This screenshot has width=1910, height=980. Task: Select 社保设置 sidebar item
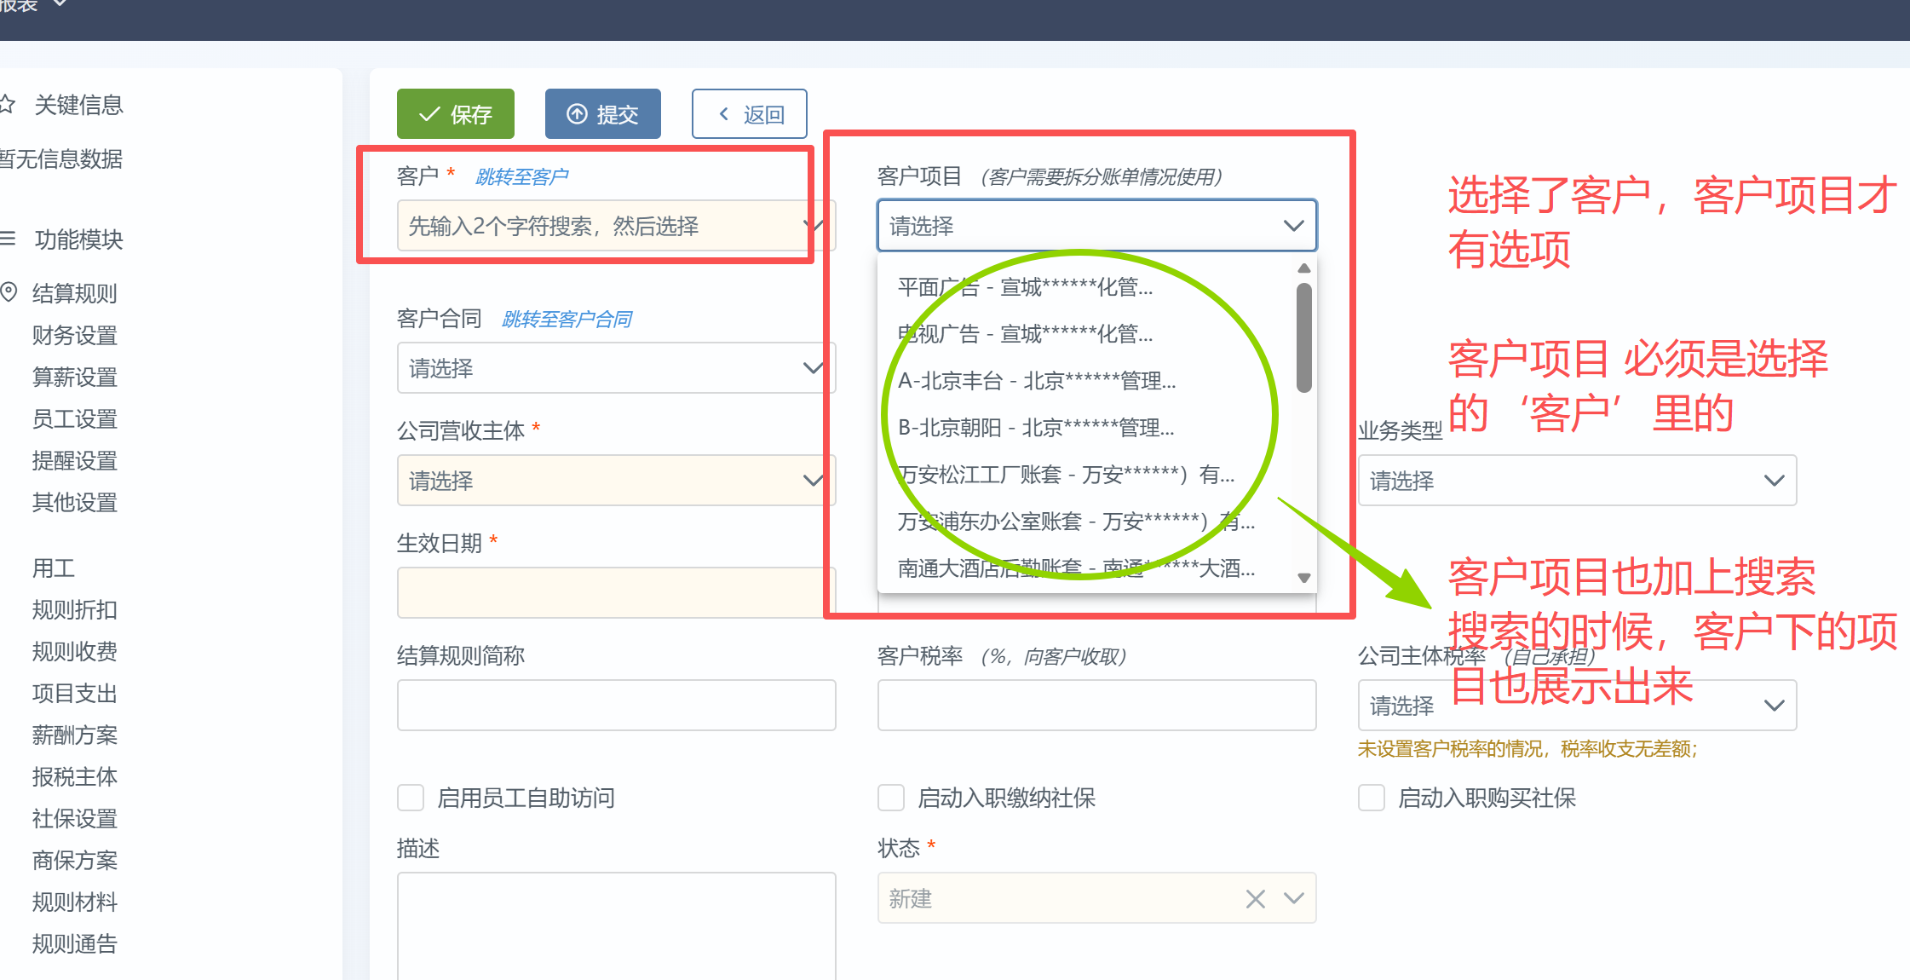click(75, 818)
